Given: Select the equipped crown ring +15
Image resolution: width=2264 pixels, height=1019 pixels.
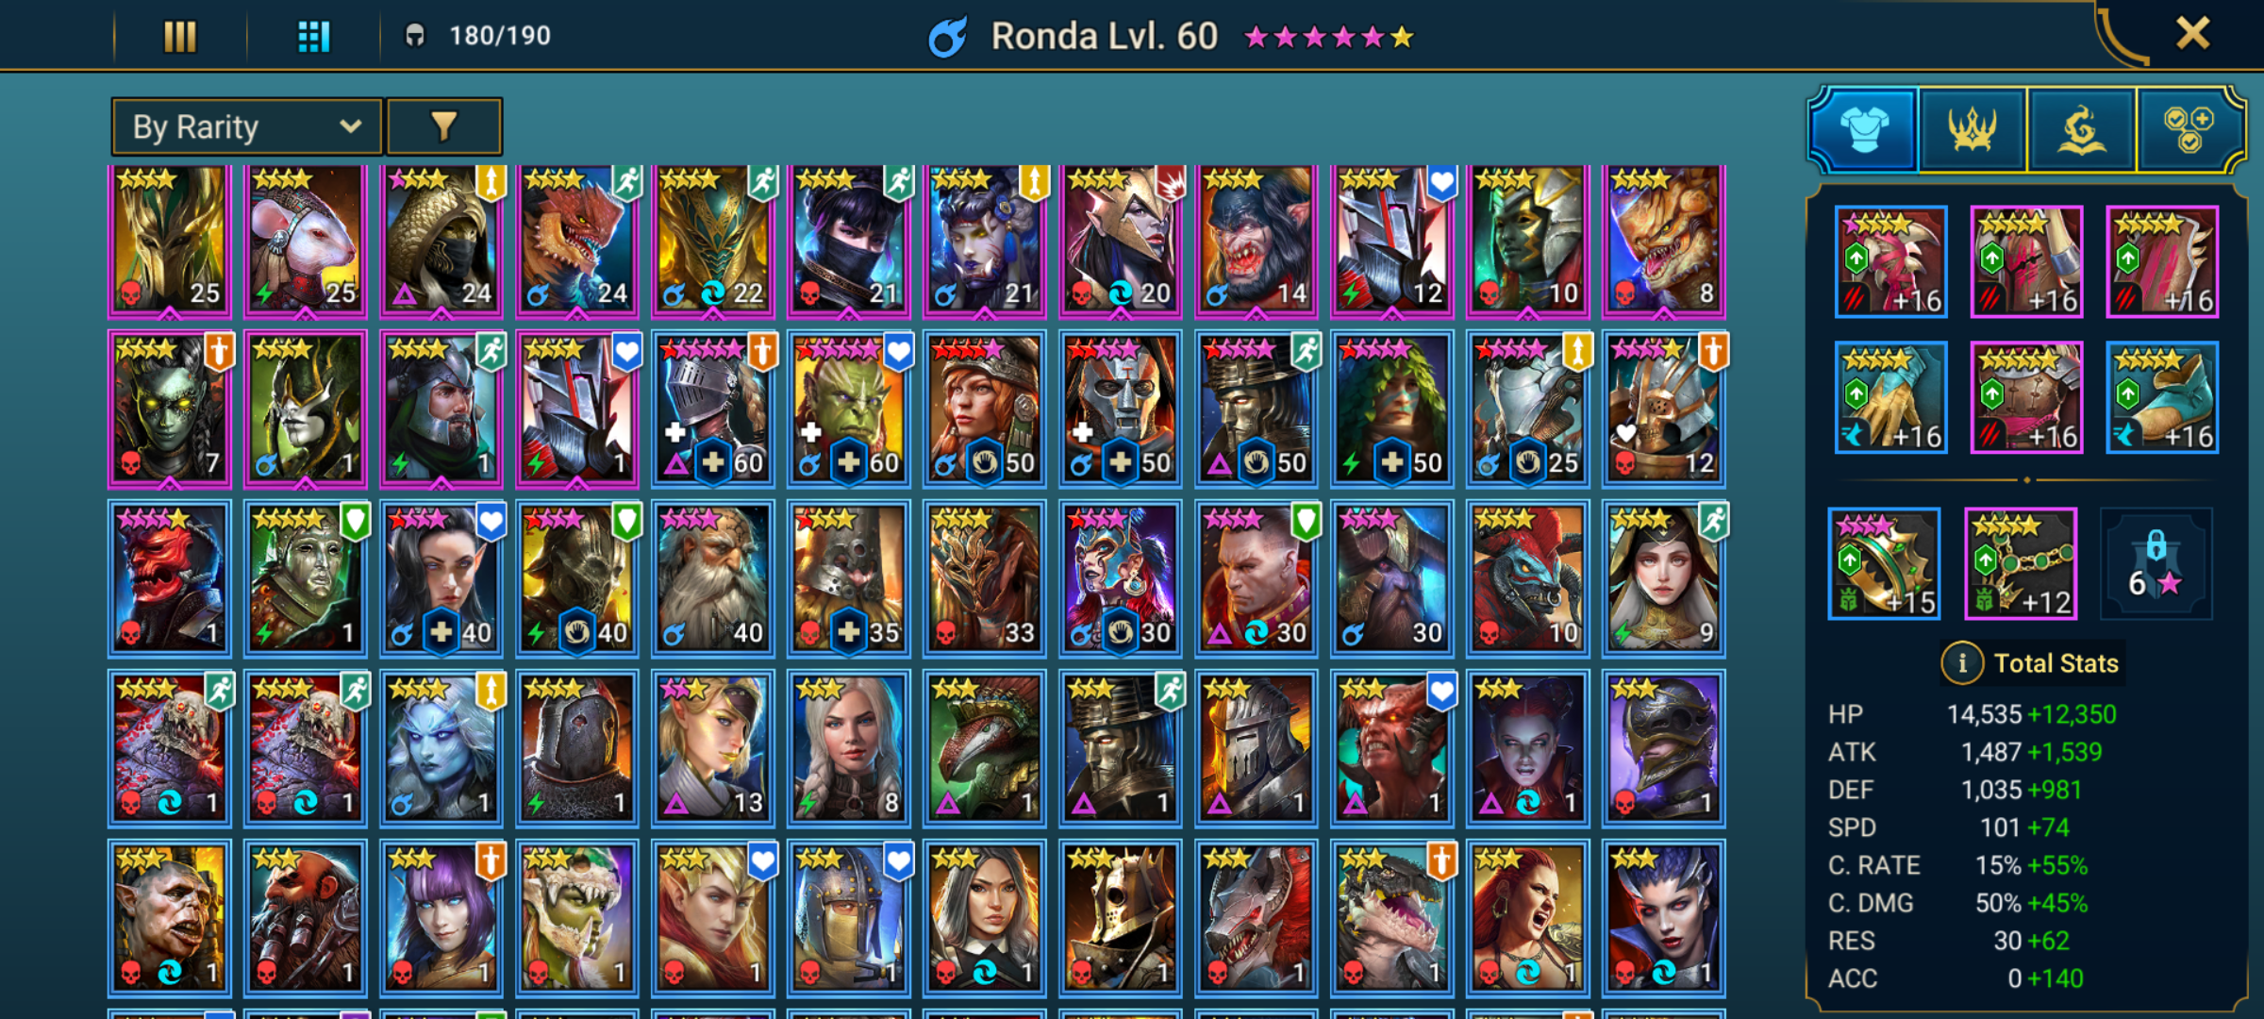Looking at the screenshot, I should point(1885,563).
